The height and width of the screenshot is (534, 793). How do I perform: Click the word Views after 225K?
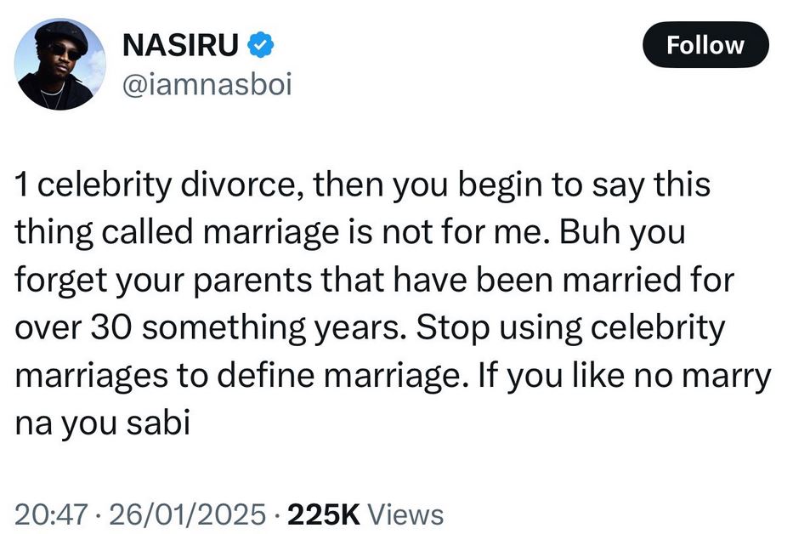[x=408, y=514]
